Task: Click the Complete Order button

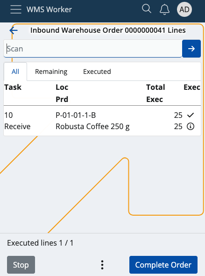Action: point(163,265)
